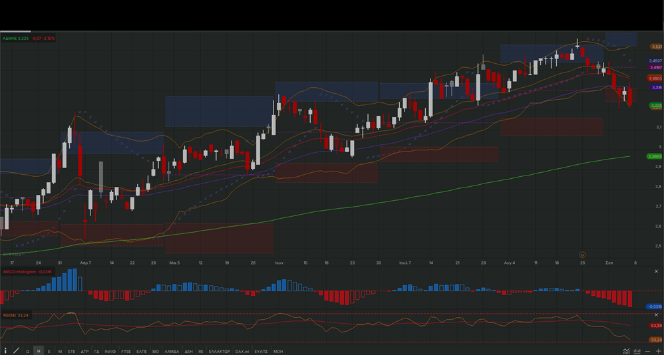Click the -0,07 -2,12% change label
This screenshot has height=355, width=664.
pyautogui.click(x=43, y=38)
